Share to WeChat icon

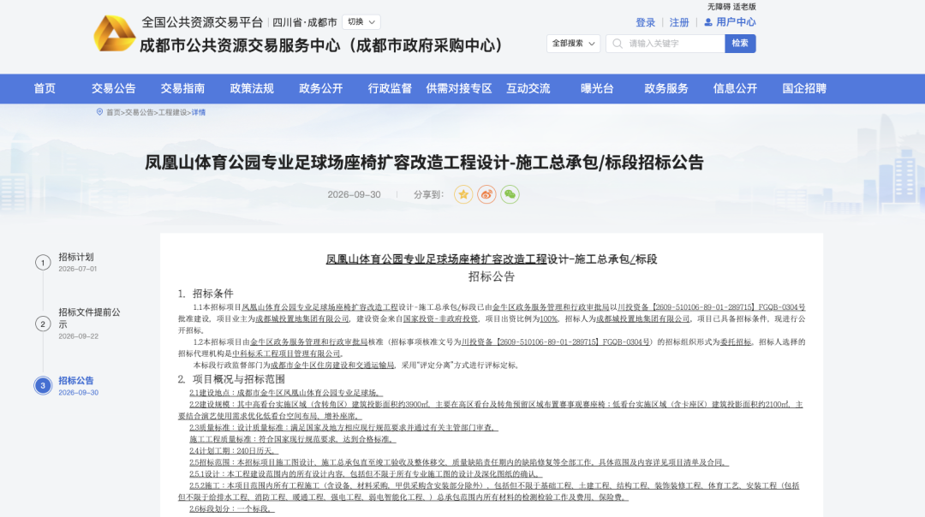[x=510, y=194]
